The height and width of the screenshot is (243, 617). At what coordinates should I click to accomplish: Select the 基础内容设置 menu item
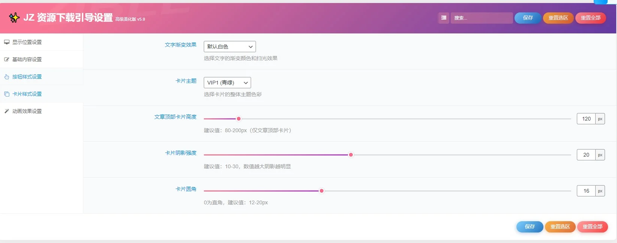point(27,59)
